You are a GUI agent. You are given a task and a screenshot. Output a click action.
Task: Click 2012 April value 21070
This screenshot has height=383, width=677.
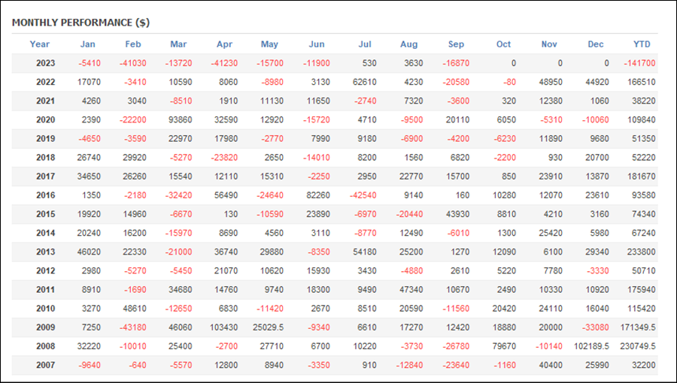[x=226, y=271]
